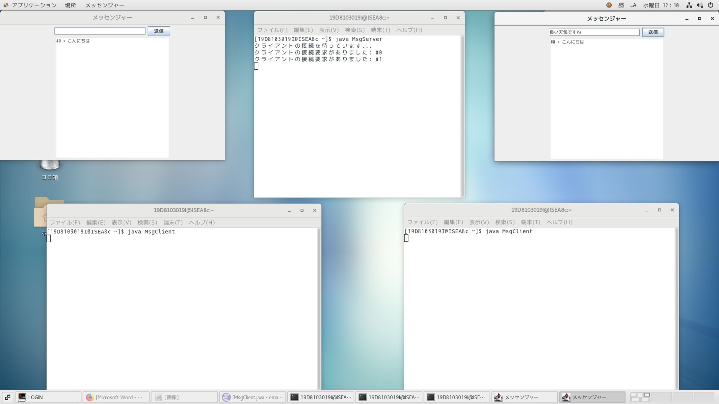Open the MsgClient.java emacs taskbar item

[x=253, y=397]
